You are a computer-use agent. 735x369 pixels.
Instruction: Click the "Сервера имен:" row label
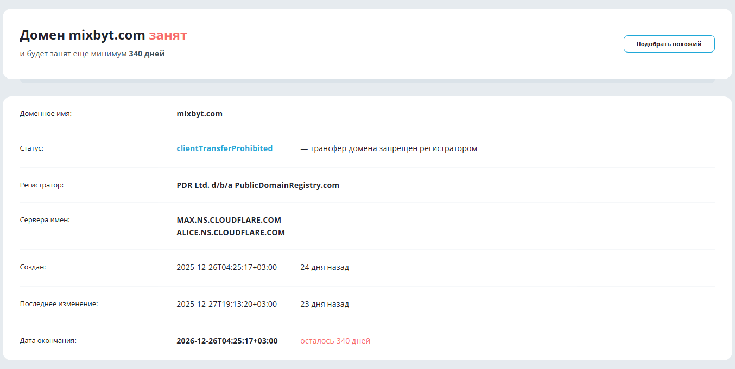pyautogui.click(x=45, y=220)
